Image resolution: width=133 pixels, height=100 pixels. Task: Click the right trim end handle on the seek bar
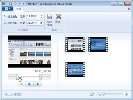(x=40, y=77)
